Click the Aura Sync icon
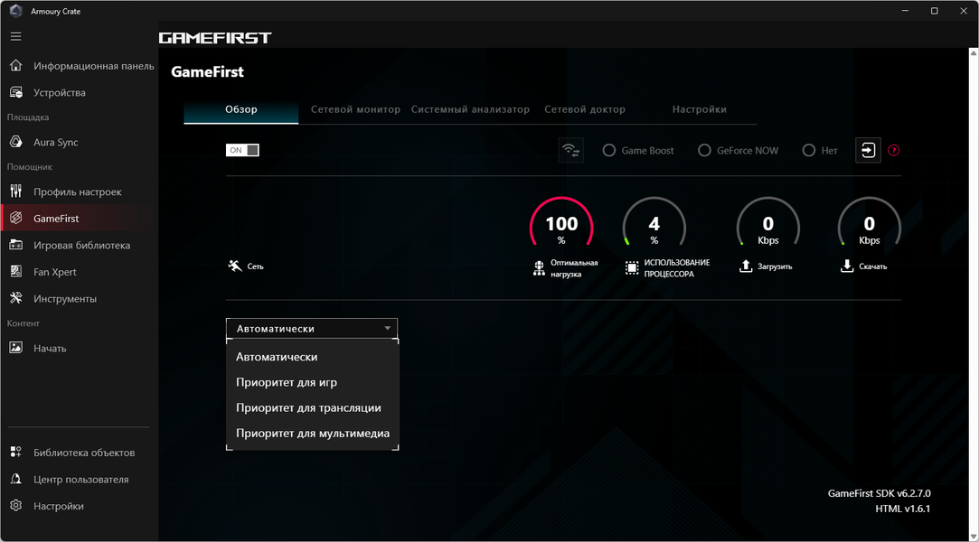The width and height of the screenshot is (979, 542). (16, 142)
